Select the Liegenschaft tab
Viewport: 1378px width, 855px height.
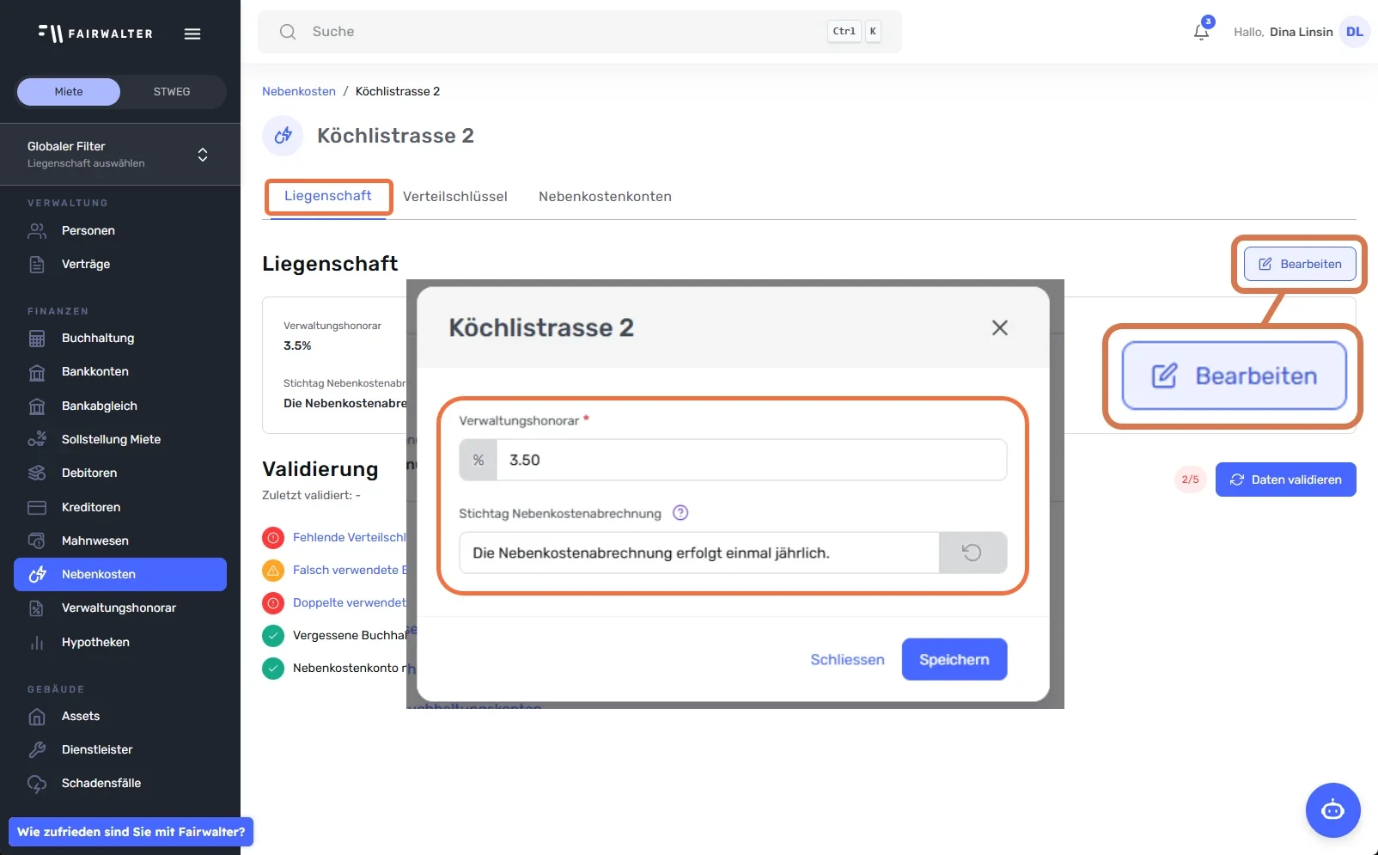[328, 196]
